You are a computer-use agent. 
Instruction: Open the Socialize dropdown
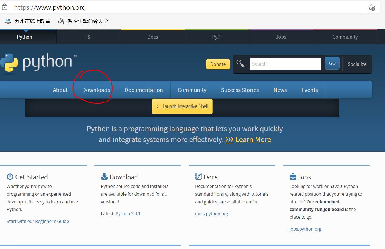pos(357,64)
